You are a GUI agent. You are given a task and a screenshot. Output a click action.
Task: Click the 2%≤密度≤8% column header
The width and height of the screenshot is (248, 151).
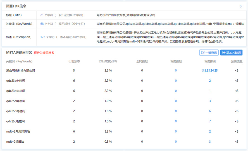108,61
